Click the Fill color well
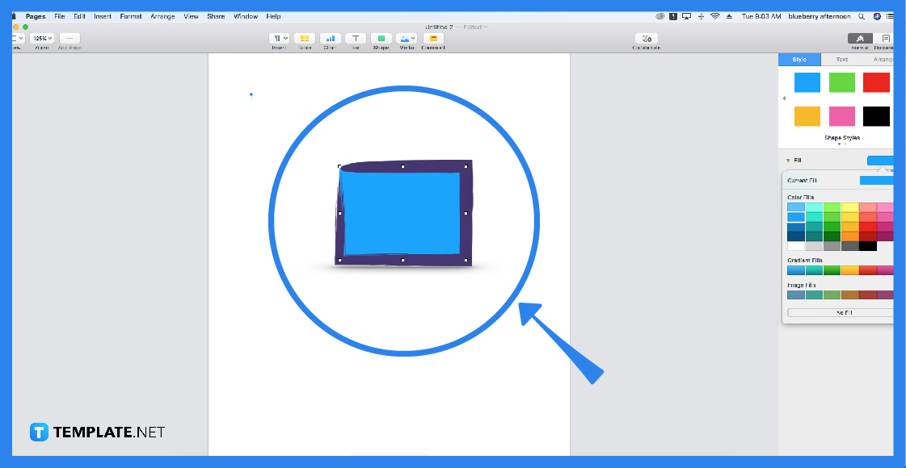This screenshot has width=906, height=468. click(x=881, y=161)
